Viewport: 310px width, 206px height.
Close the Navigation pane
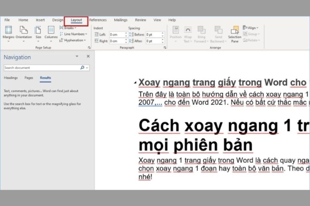[x=88, y=56]
